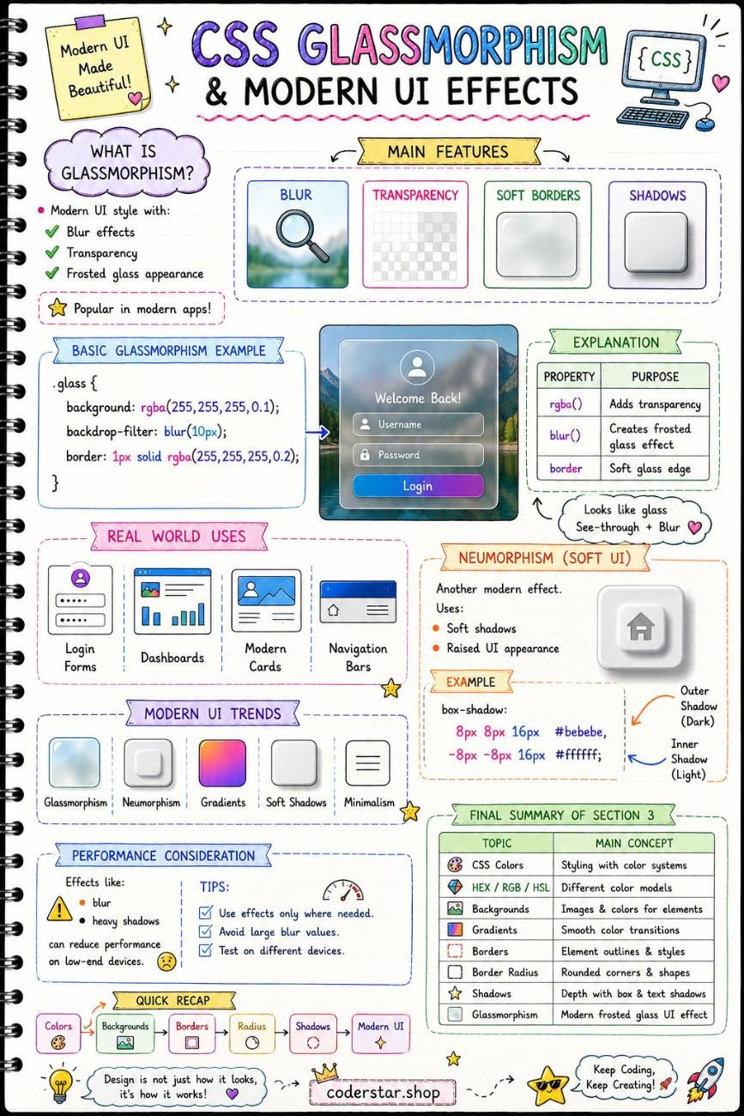Click the 'rgba()' property cell
Image resolution: width=744 pixels, height=1116 pixels.
[x=569, y=404]
